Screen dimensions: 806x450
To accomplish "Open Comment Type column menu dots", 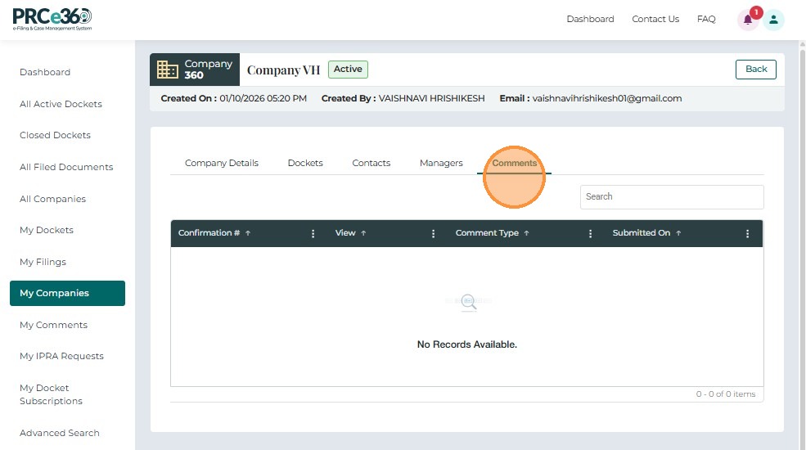I will pos(590,234).
